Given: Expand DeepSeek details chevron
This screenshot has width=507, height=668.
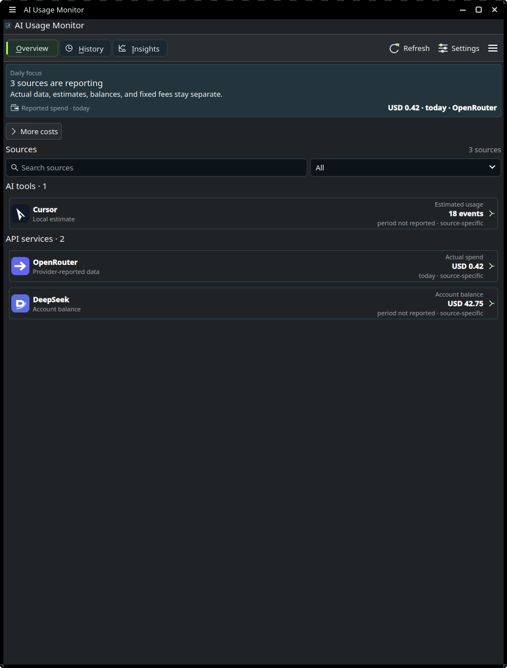Looking at the screenshot, I should 491,303.
